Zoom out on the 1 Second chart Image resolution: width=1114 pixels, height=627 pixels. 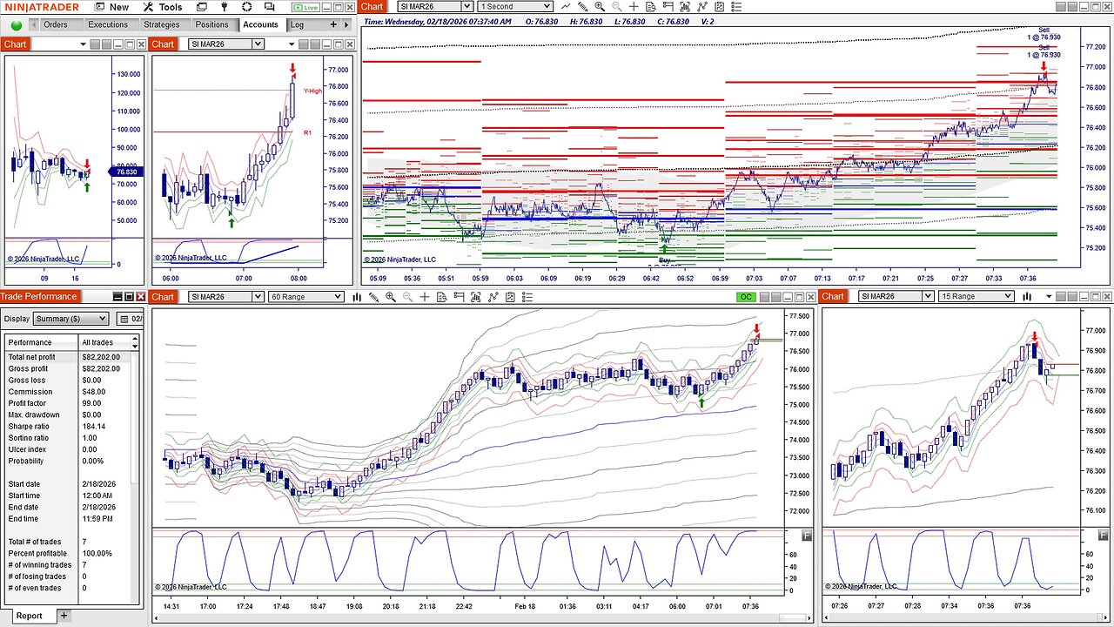[616, 6]
